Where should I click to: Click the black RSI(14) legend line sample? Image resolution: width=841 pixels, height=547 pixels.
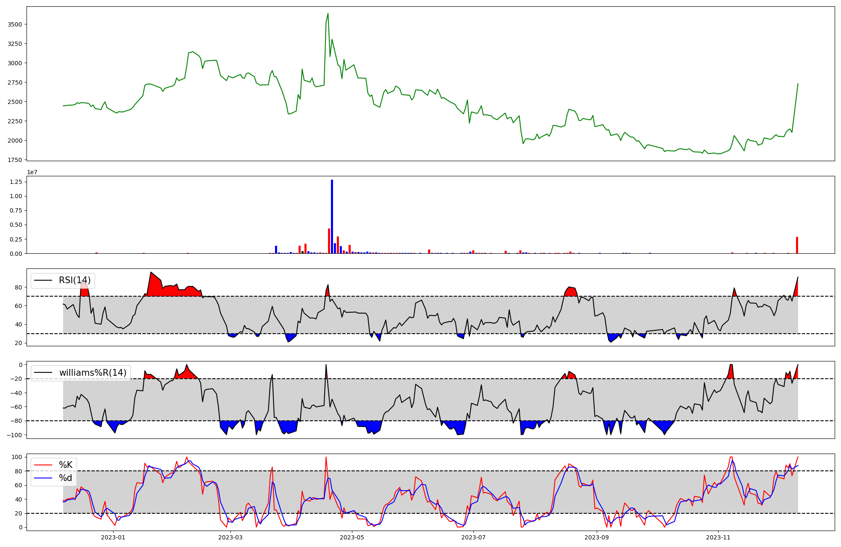point(43,280)
